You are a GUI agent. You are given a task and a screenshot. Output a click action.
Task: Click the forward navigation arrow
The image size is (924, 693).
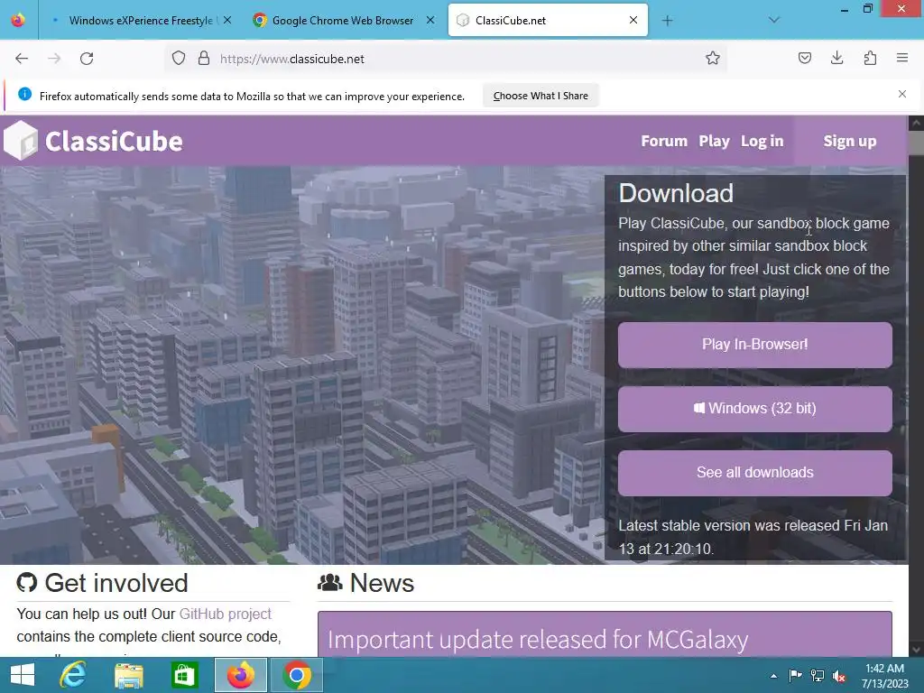[x=54, y=59]
